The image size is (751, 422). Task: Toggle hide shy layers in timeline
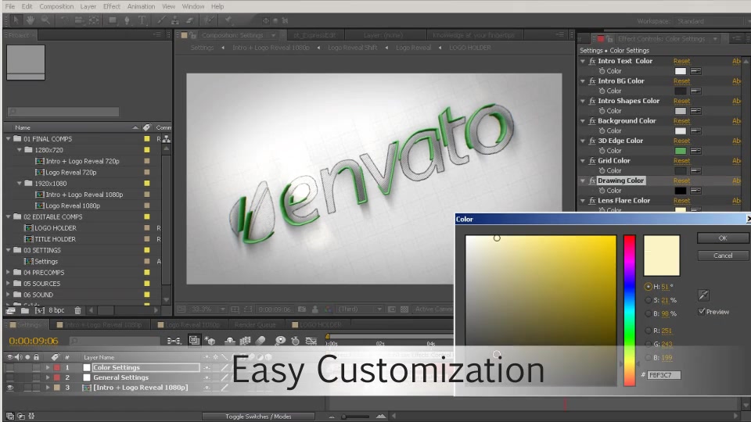tap(230, 341)
